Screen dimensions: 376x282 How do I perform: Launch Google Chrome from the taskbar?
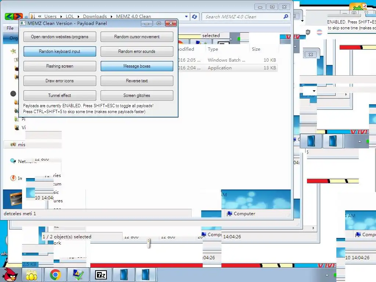tap(55, 275)
